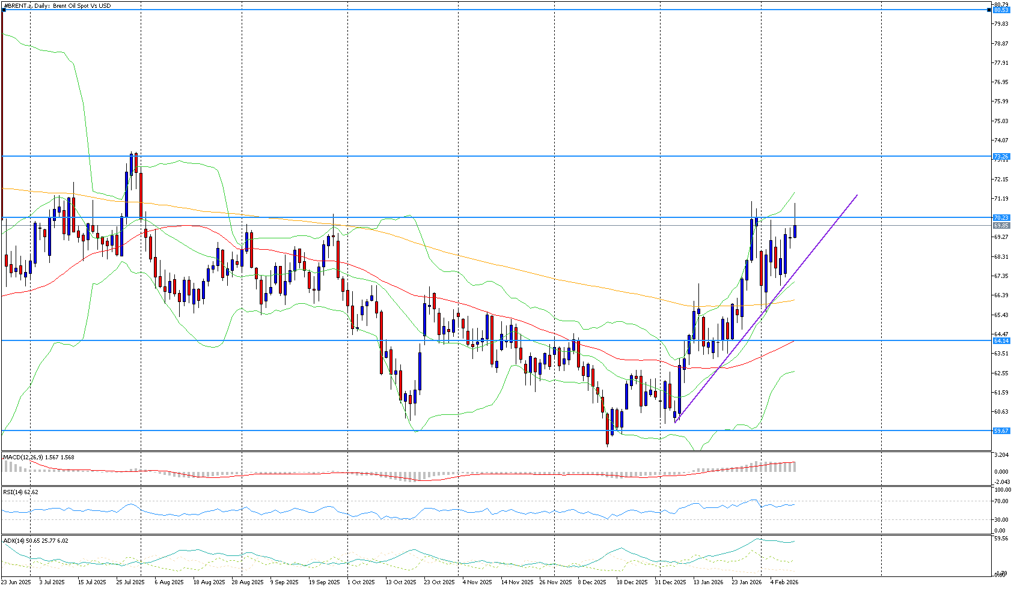Click the 25 Jul 2025 date label

point(130,582)
